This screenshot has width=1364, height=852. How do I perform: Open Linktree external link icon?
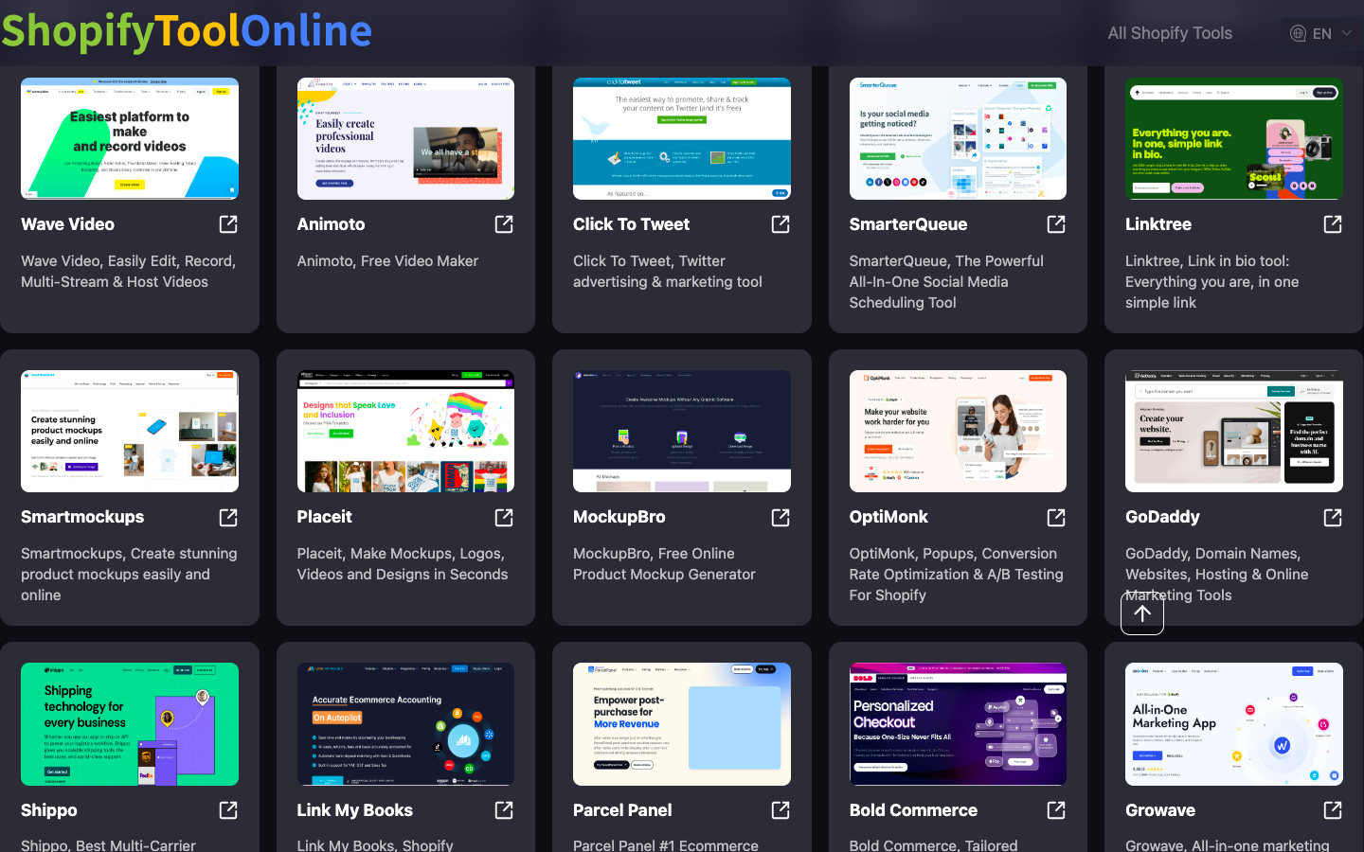[x=1333, y=224]
